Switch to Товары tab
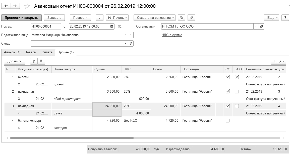290x156 pixels. [x=31, y=52]
